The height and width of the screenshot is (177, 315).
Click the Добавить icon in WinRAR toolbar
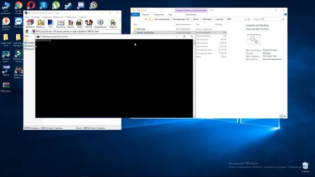click(30, 23)
